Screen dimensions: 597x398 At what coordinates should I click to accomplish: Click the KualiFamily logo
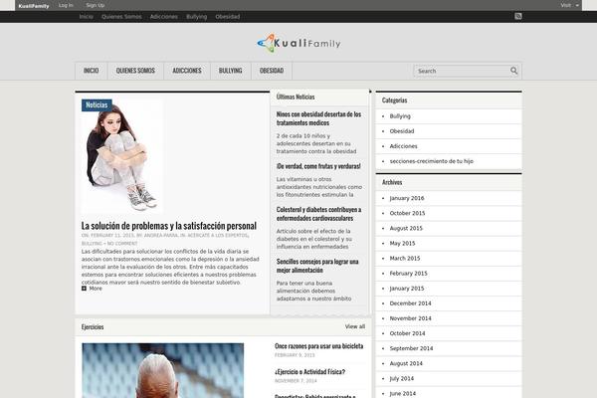(298, 43)
